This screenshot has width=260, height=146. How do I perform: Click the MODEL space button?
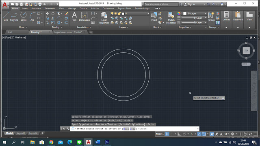[160, 134]
